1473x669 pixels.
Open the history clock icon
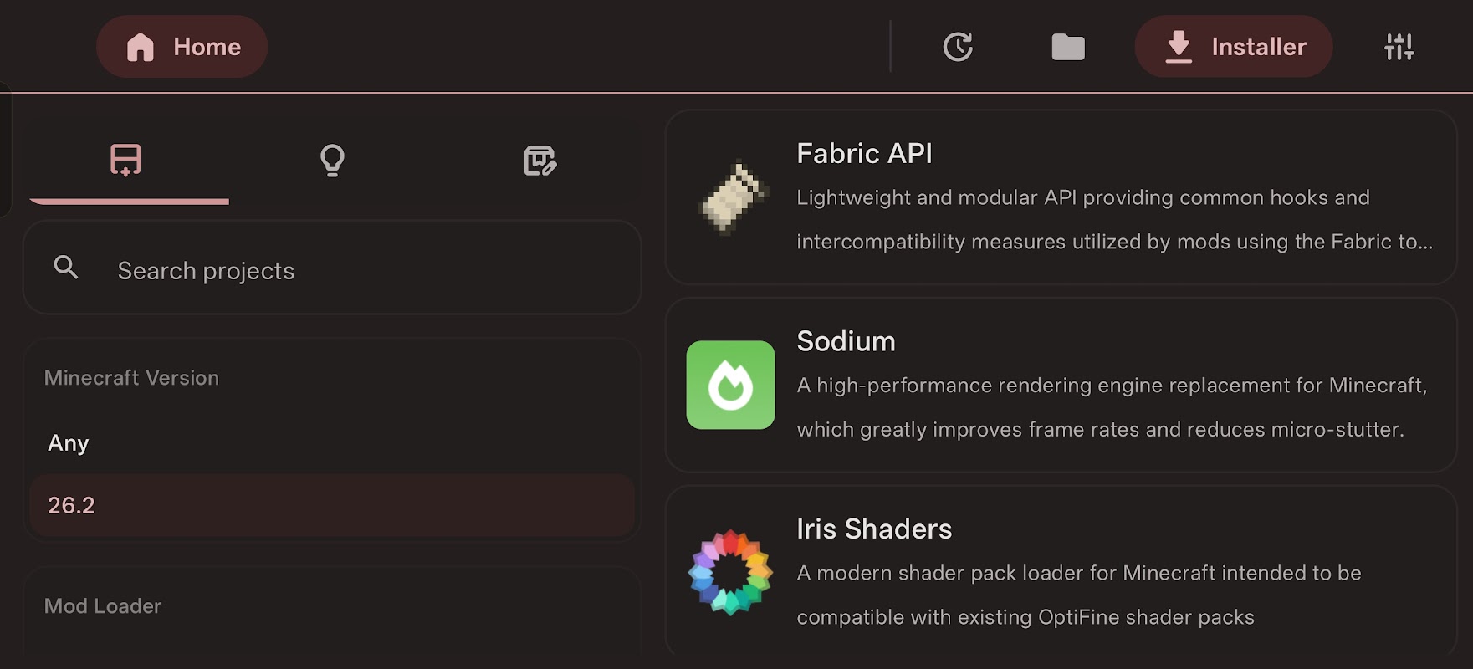click(958, 47)
